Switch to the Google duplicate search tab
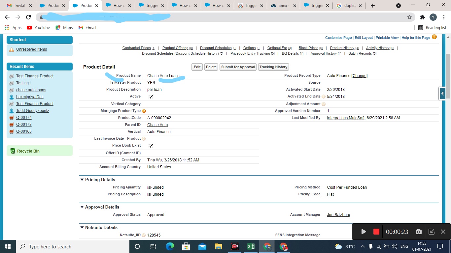The height and width of the screenshot is (253, 451). [x=349, y=6]
